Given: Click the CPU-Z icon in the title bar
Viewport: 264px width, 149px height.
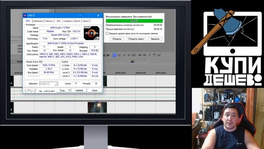Looking at the screenshot, I should pos(25,15).
